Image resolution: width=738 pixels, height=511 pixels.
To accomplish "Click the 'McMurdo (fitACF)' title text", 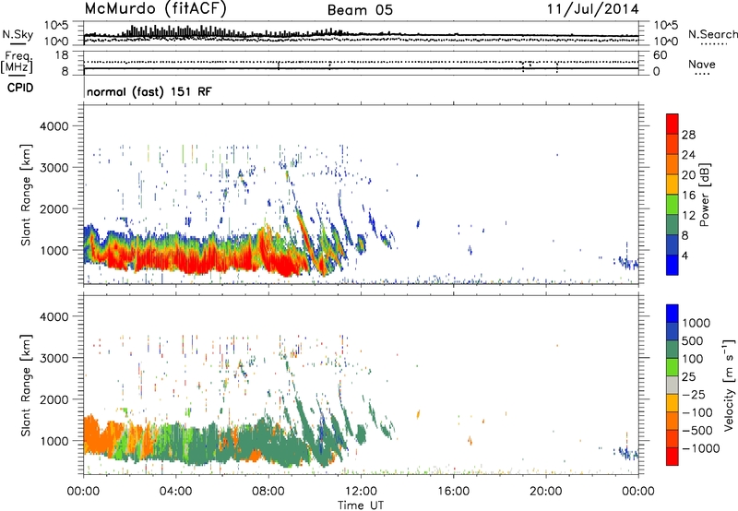I will click(x=155, y=9).
